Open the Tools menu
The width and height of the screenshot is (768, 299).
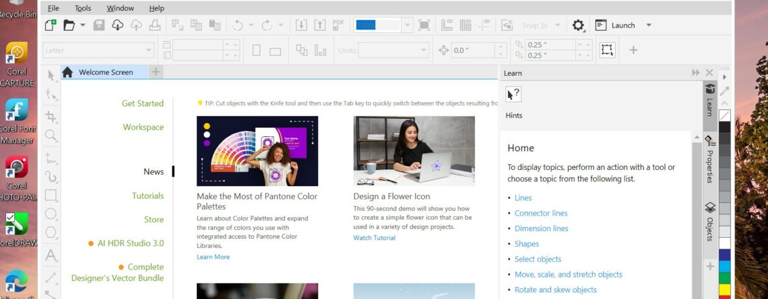(83, 8)
